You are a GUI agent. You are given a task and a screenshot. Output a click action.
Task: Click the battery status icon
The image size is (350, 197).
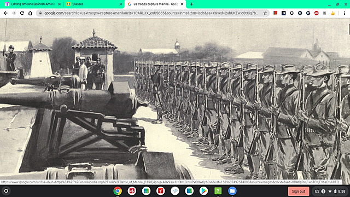(335, 192)
